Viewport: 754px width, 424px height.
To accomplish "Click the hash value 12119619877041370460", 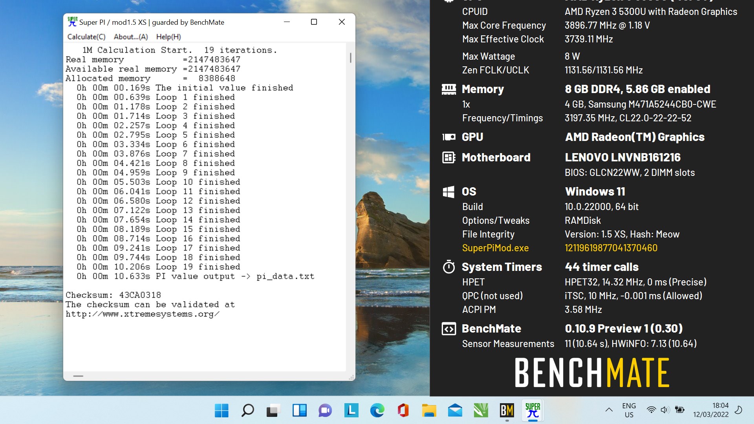I will [611, 248].
